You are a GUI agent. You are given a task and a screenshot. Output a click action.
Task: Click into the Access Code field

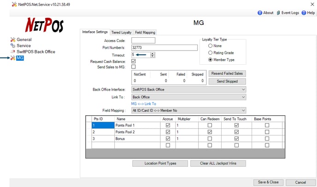click(143, 40)
